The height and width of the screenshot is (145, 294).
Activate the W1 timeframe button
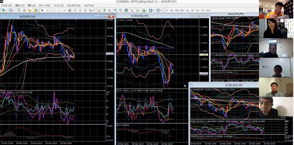pos(203,10)
